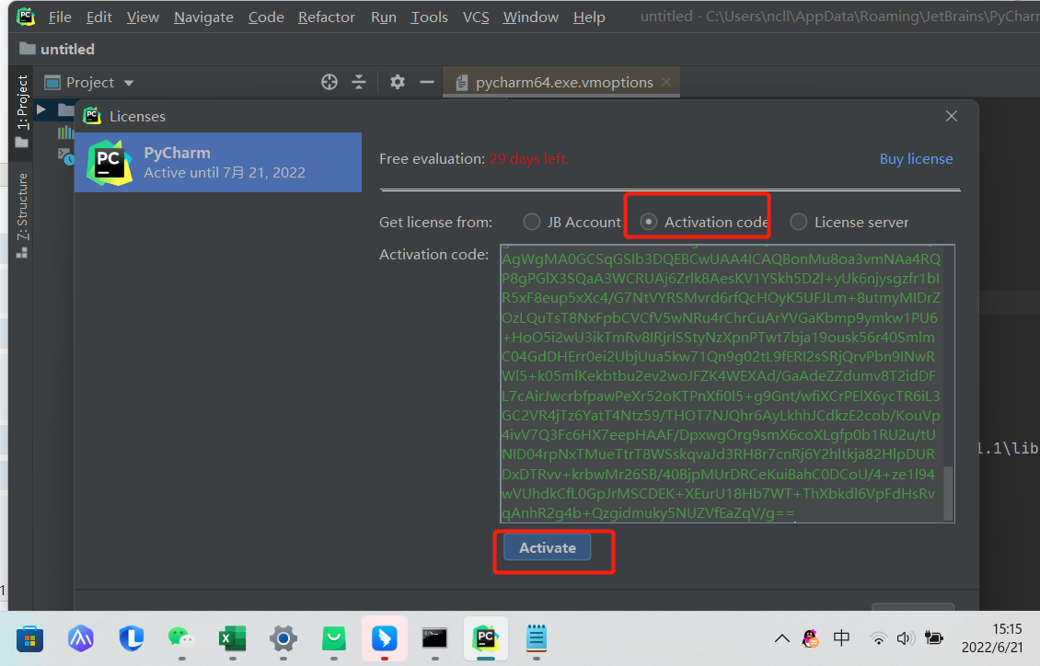The image size is (1040, 666).
Task: Open the Help menu
Action: 589,17
